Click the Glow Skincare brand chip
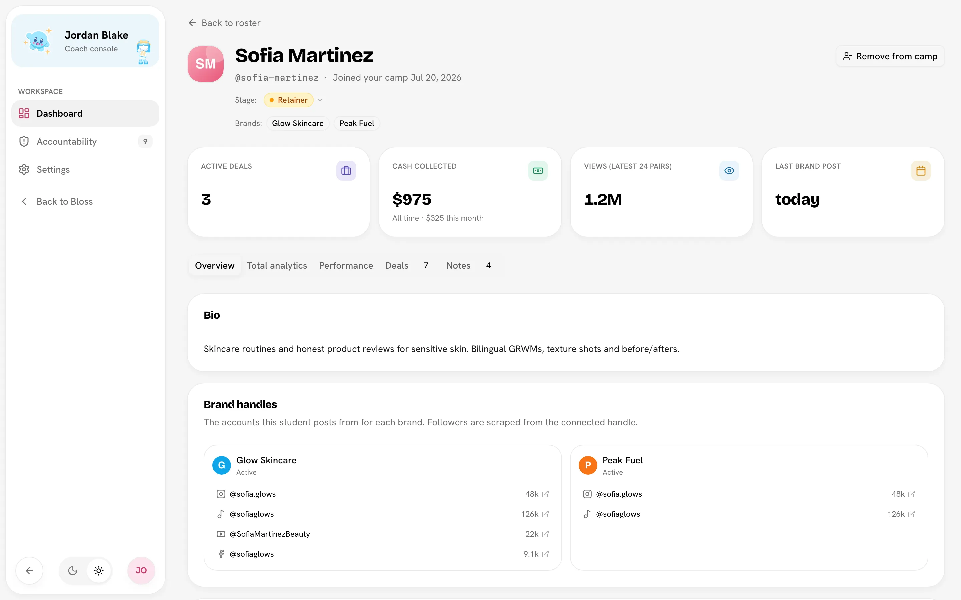Image resolution: width=961 pixels, height=600 pixels. (x=297, y=123)
